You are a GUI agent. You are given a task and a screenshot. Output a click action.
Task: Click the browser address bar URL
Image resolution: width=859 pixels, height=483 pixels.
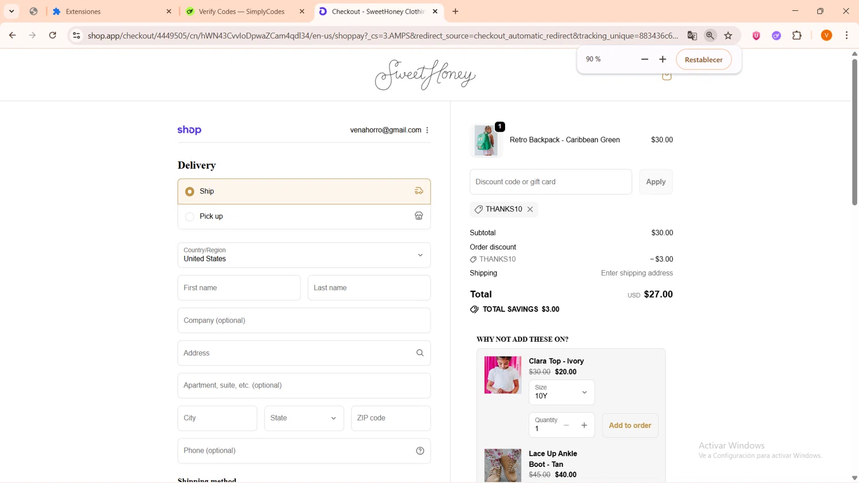(x=383, y=35)
